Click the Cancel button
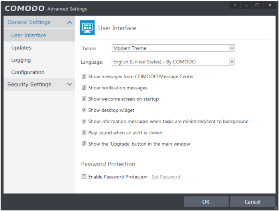 coord(253,202)
